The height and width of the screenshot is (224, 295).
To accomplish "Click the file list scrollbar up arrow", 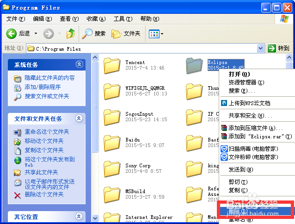I will (289, 58).
